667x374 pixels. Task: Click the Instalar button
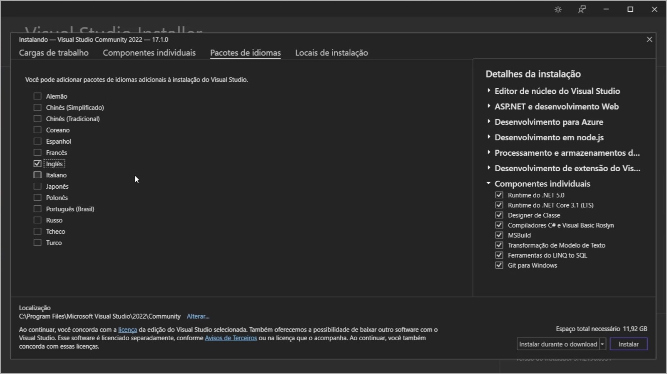point(628,344)
